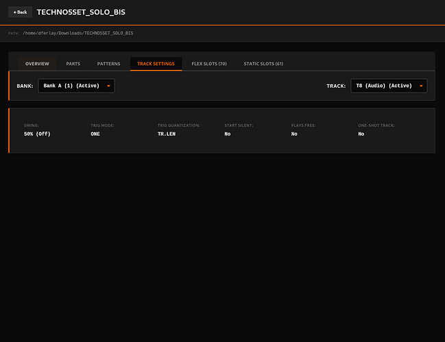Click the /home/dferlay/Downloads project path text
445x342 pixels.
pyautogui.click(x=77, y=33)
